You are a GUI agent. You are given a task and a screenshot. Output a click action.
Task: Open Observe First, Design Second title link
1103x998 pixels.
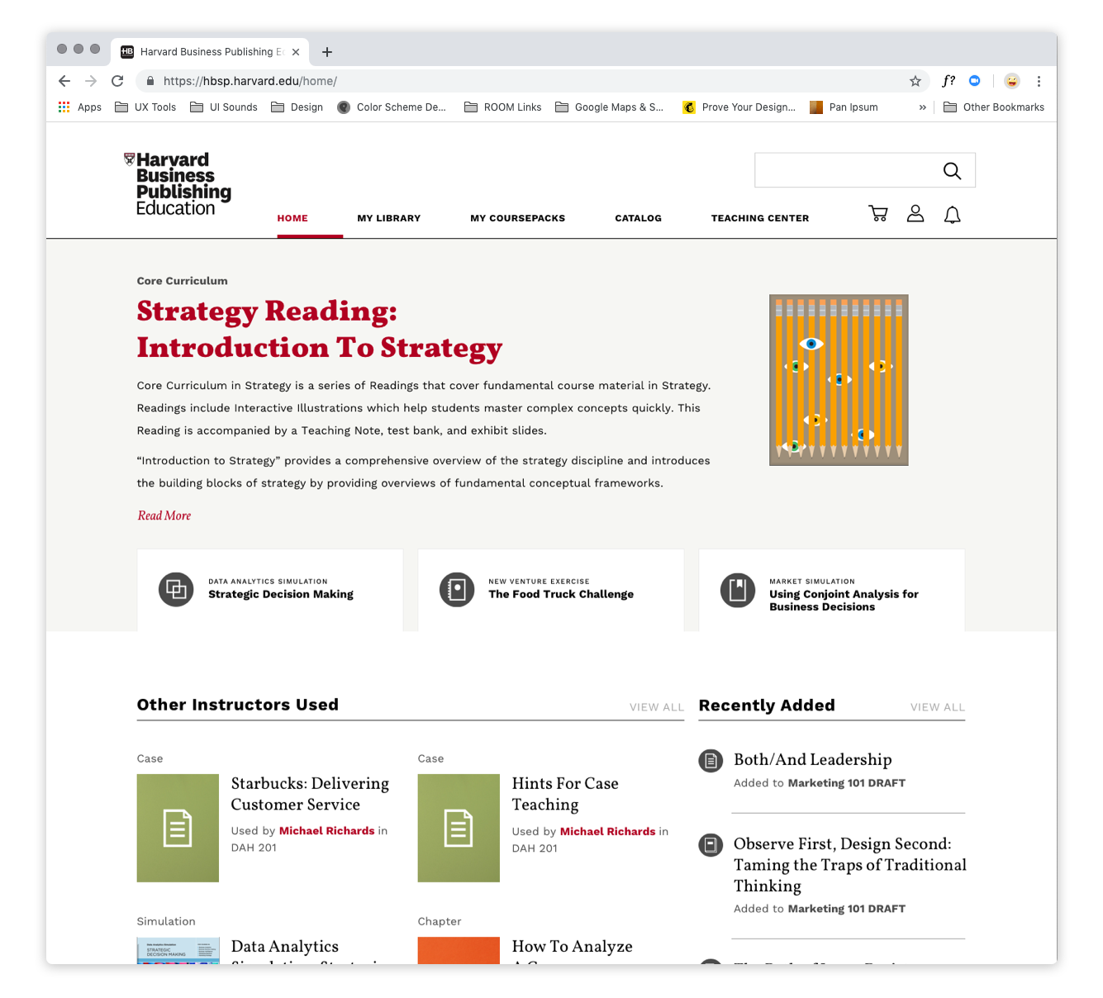[x=850, y=865]
